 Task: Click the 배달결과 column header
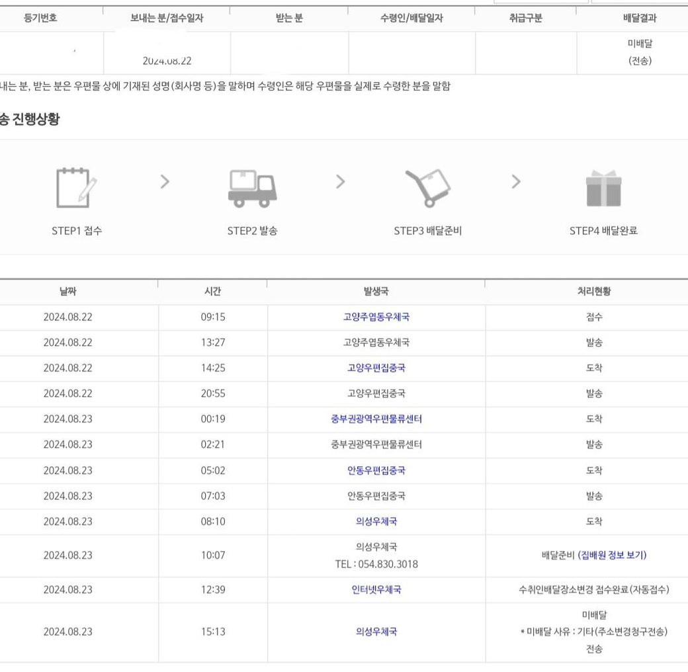(640, 19)
